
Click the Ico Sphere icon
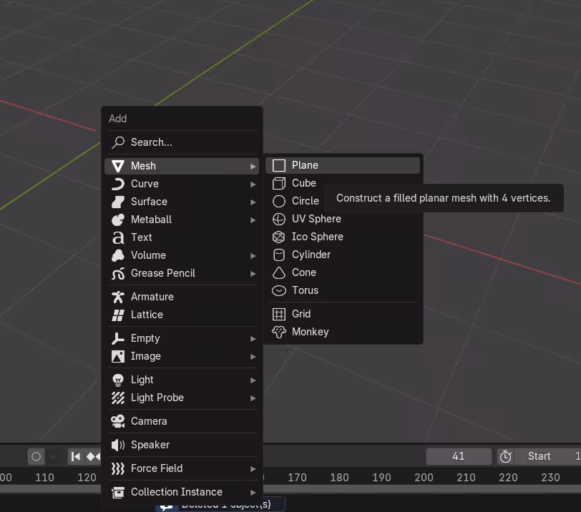(x=278, y=237)
